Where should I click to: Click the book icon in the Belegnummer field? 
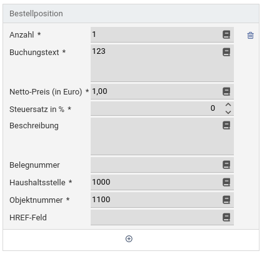tap(226, 165)
